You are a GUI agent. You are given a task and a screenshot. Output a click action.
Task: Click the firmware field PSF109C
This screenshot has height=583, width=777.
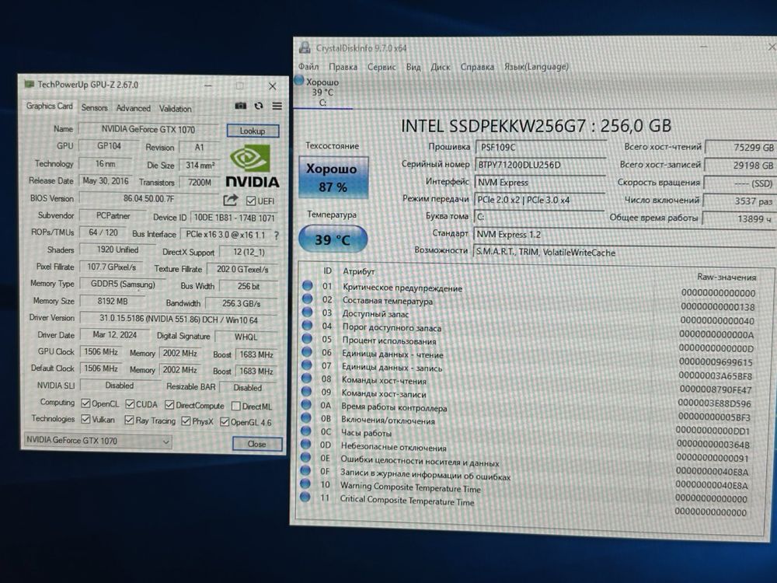540,147
